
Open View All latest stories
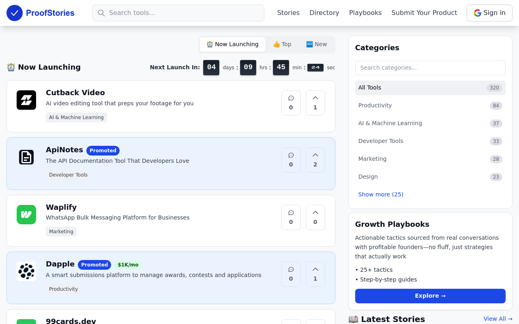point(498,319)
